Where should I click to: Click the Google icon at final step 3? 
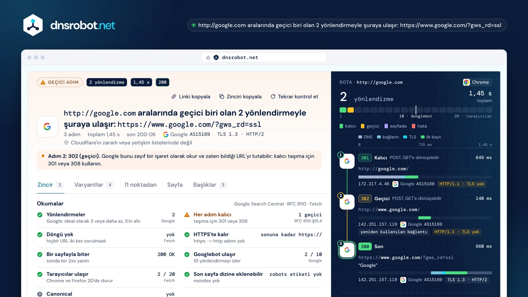(x=347, y=250)
